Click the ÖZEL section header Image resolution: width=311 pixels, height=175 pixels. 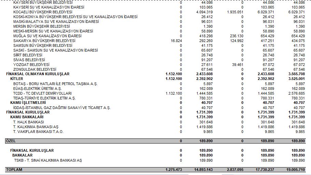click(x=155, y=141)
